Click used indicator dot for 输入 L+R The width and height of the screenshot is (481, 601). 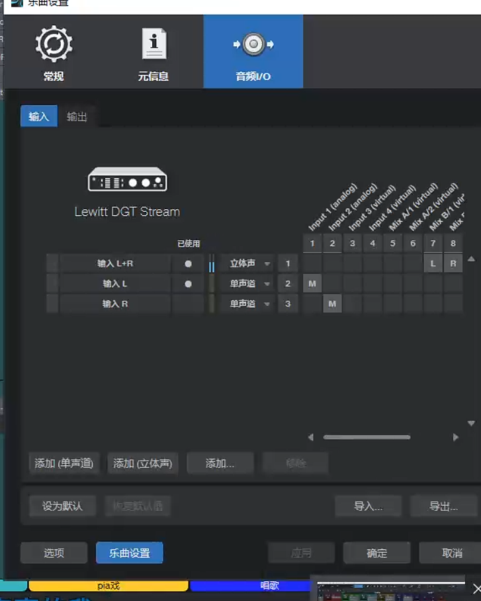click(188, 263)
